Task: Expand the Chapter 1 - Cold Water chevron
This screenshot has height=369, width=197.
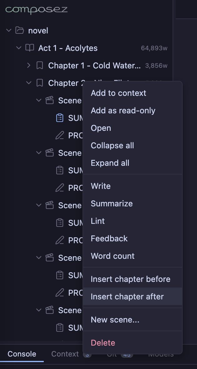Action: click(29, 66)
